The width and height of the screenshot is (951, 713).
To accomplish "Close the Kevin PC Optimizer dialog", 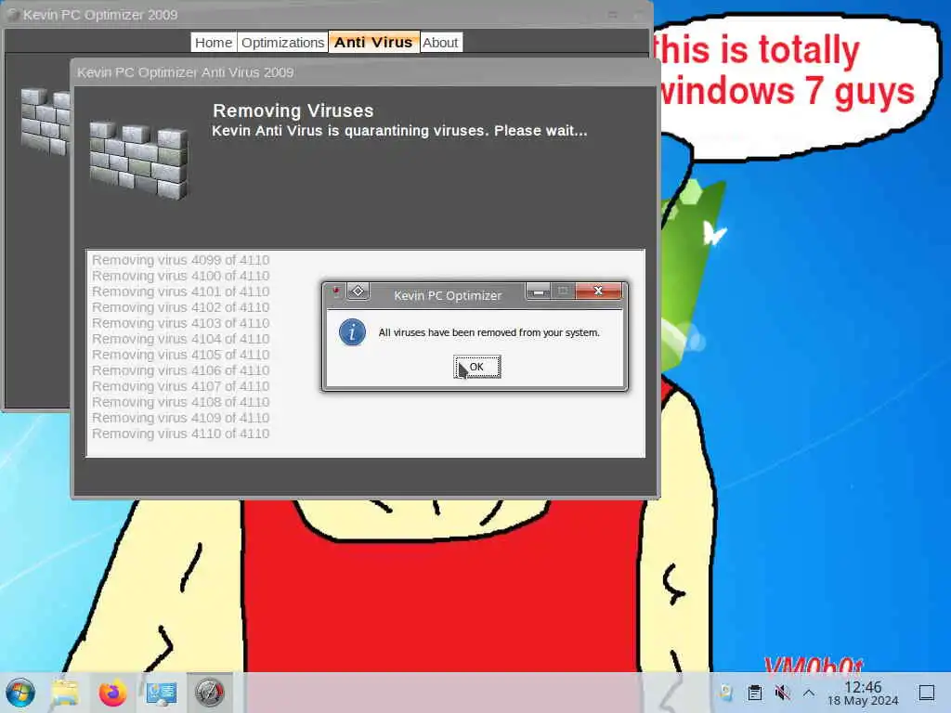I will (598, 291).
